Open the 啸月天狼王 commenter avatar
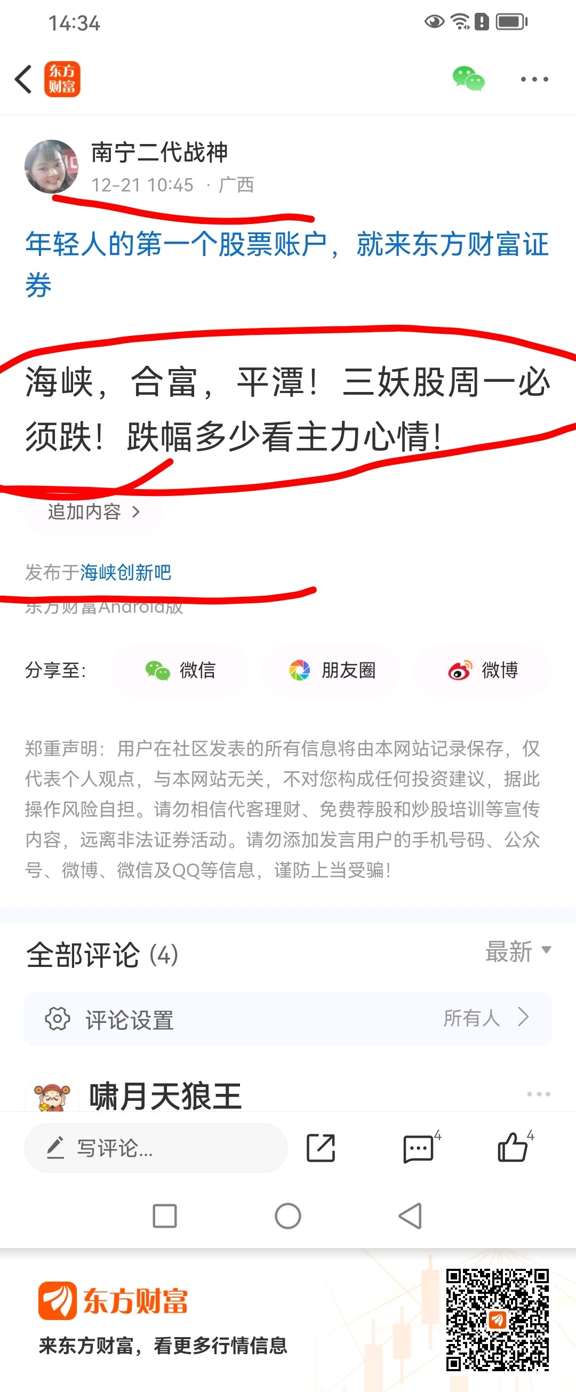The width and height of the screenshot is (576, 1392). (51, 1094)
